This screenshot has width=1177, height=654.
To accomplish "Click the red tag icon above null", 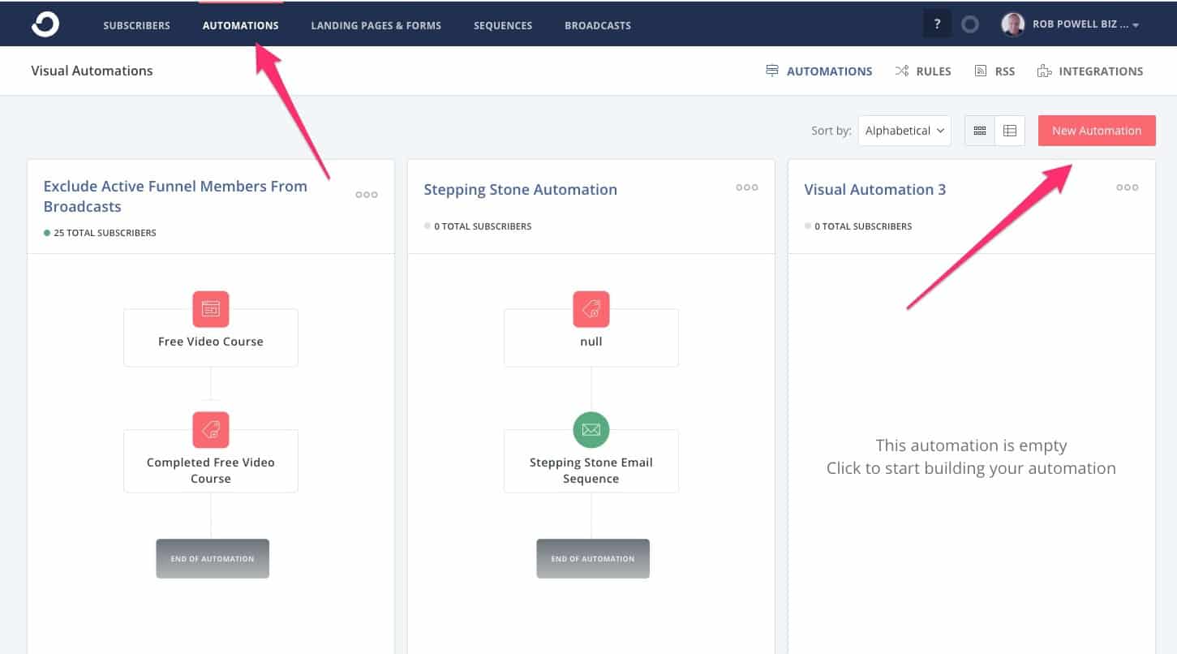I will click(x=591, y=309).
